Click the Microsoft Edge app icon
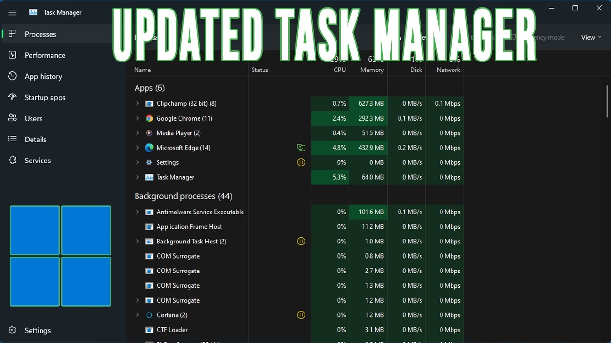The height and width of the screenshot is (343, 611). pos(149,148)
